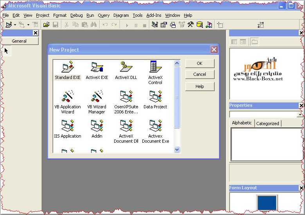Close the Properties panel

pyautogui.click(x=301, y=106)
